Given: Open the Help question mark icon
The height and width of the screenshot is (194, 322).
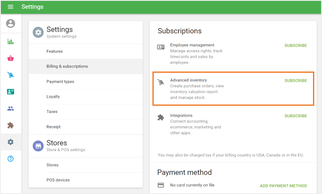Looking at the screenshot, I should [x=10, y=158].
